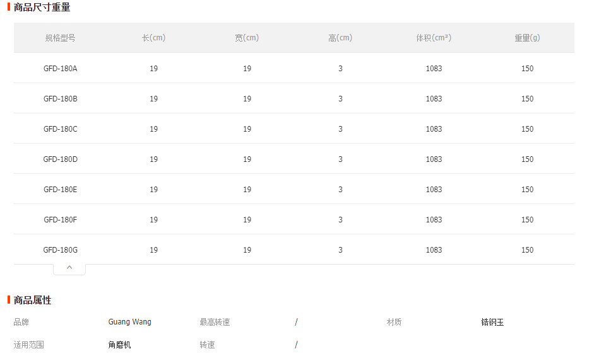
Task: Click the 重量(g) column header
Action: pyautogui.click(x=527, y=38)
